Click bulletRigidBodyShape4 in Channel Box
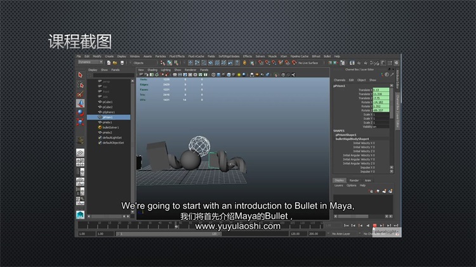The image size is (476, 267). tap(352, 139)
